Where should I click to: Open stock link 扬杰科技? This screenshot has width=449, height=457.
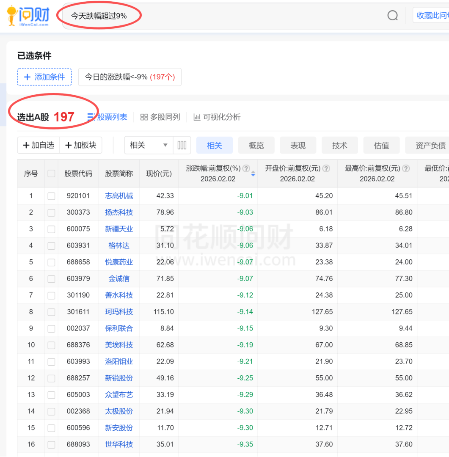[119, 212]
